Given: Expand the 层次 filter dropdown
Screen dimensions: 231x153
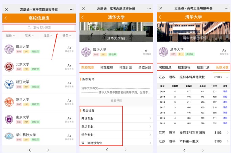Looking at the screenshot, I should click(x=29, y=36).
